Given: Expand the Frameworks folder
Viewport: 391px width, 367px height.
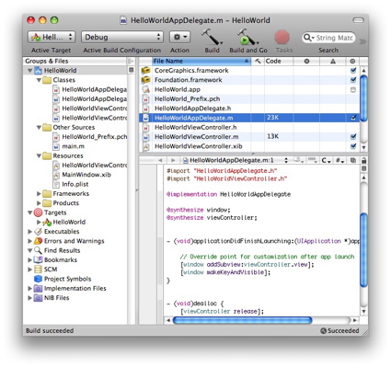Looking at the screenshot, I should coord(39,194).
